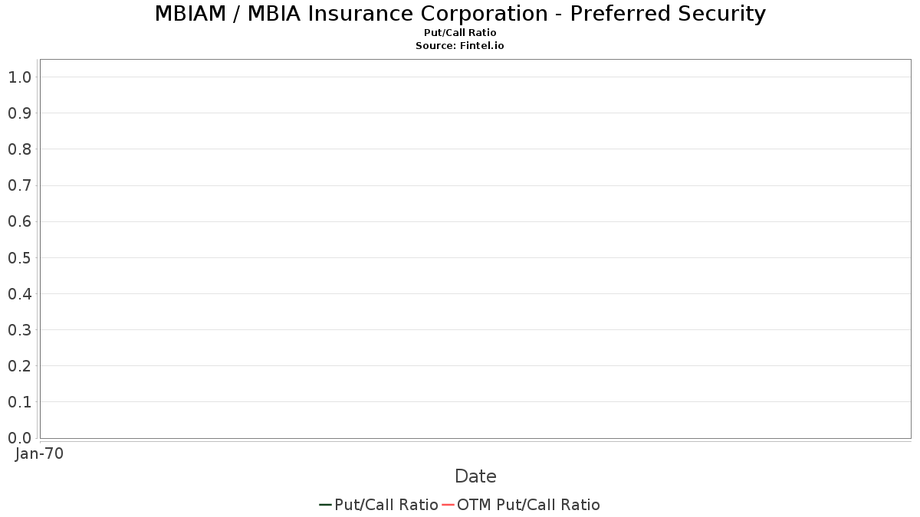Click the dark green Put/Call Ratio line swatch
Image resolution: width=920 pixels, height=517 pixels.
325,505
